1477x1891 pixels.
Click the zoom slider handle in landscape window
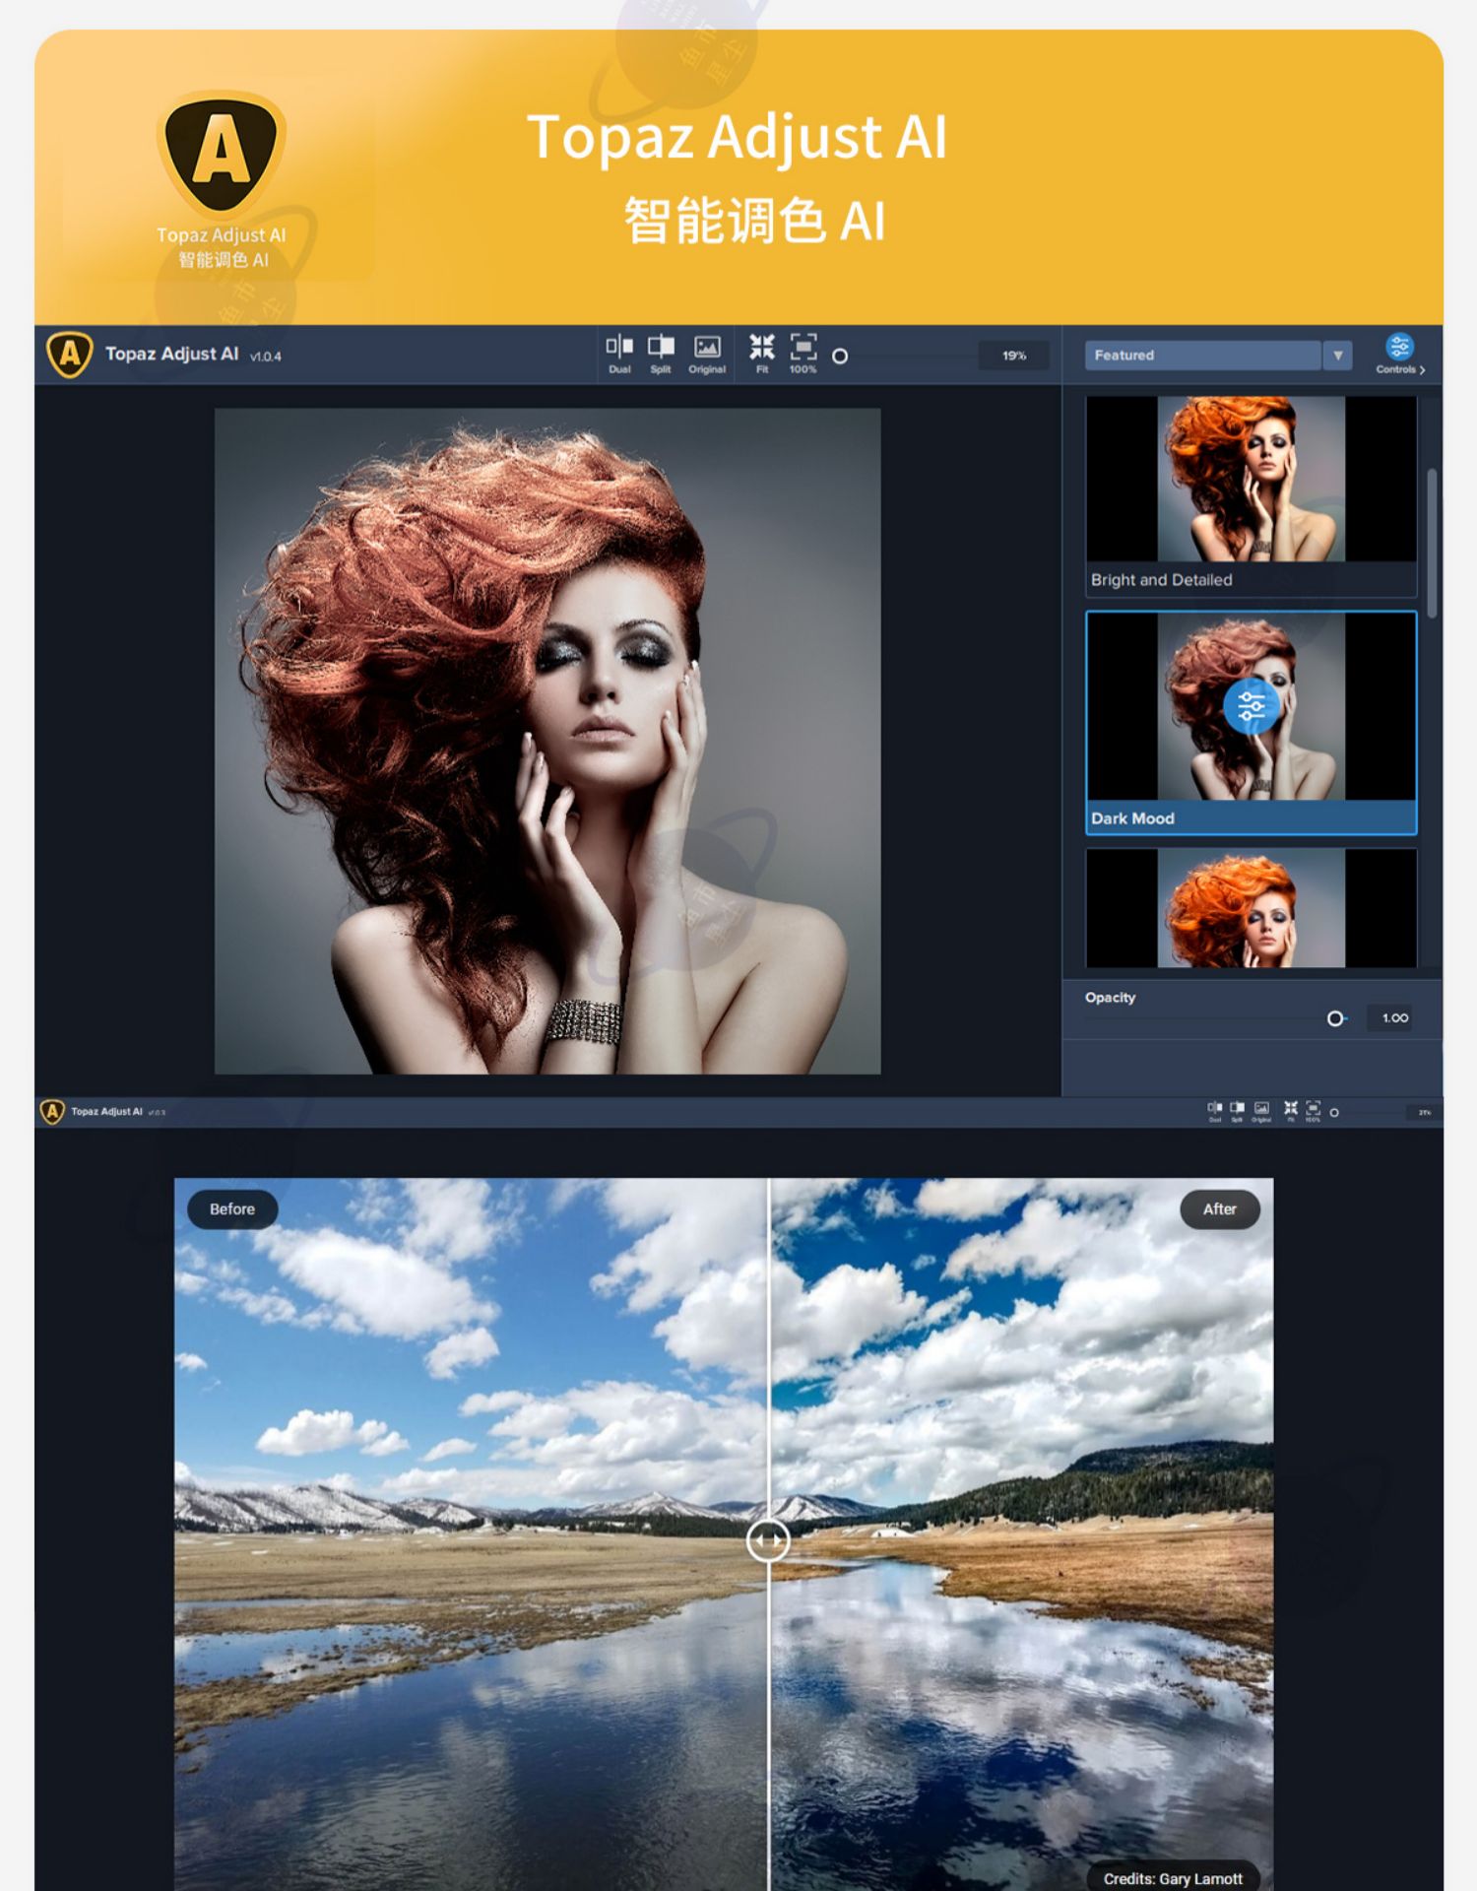(x=1334, y=1113)
